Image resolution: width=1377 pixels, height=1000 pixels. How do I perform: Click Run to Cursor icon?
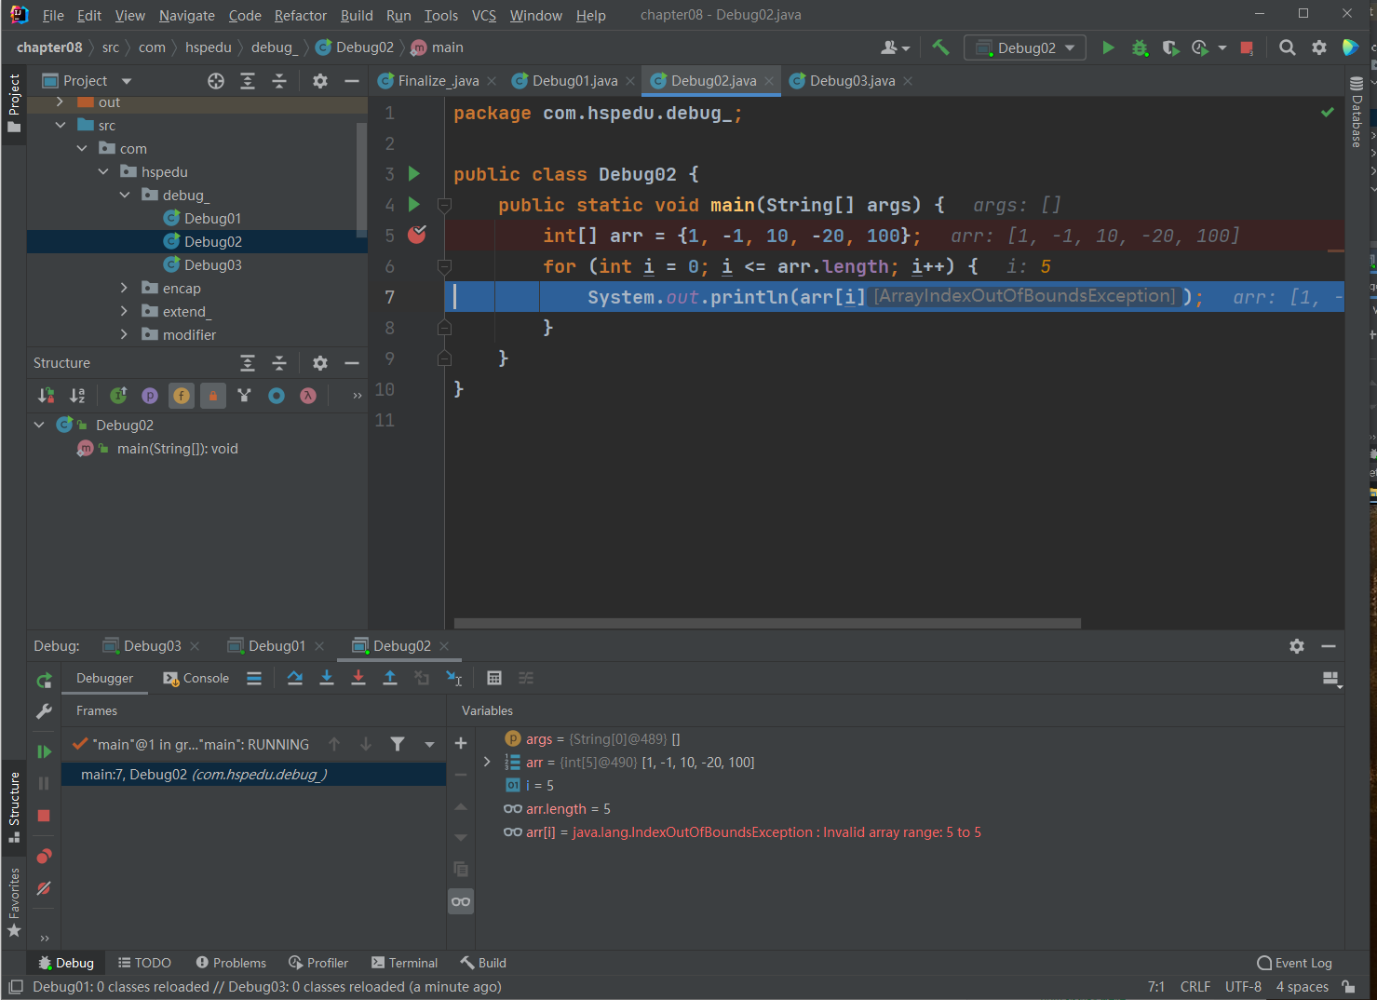453,678
